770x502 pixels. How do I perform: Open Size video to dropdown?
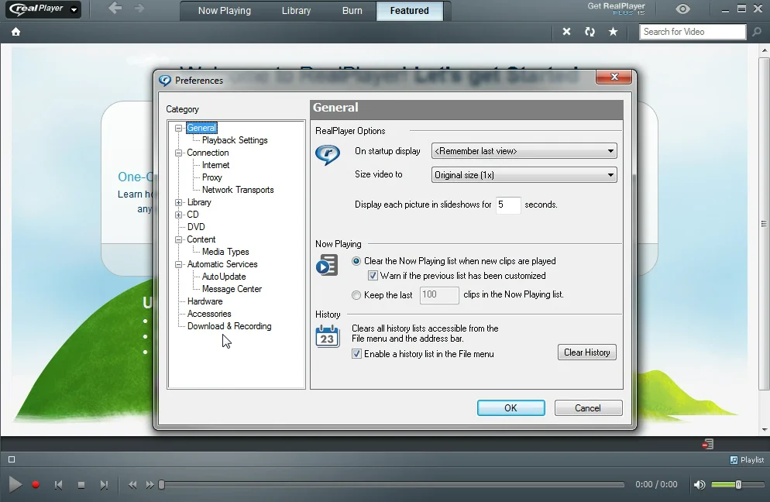(524, 175)
